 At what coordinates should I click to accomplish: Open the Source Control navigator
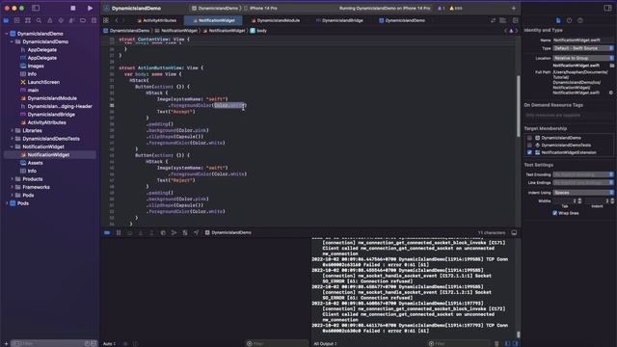click(x=17, y=20)
